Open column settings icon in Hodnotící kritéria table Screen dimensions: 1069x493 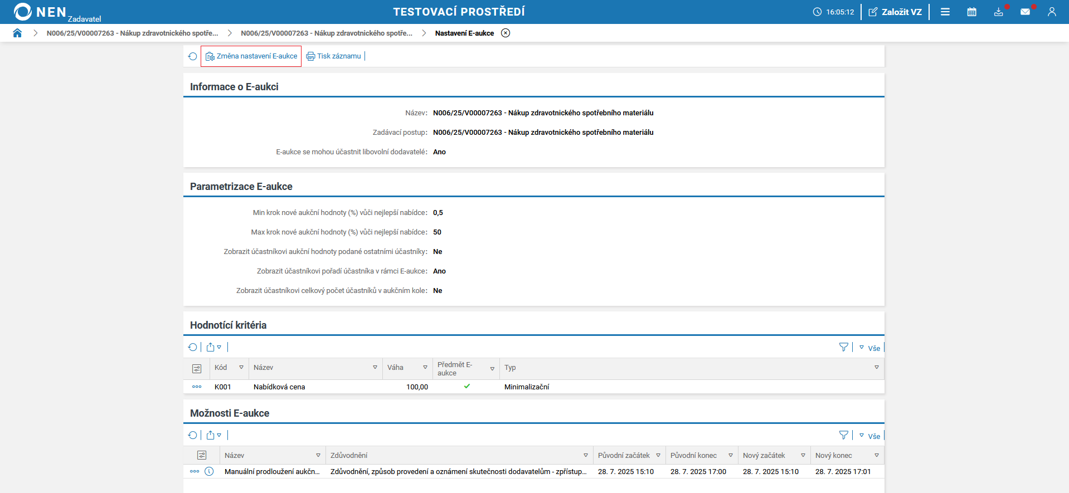(197, 368)
